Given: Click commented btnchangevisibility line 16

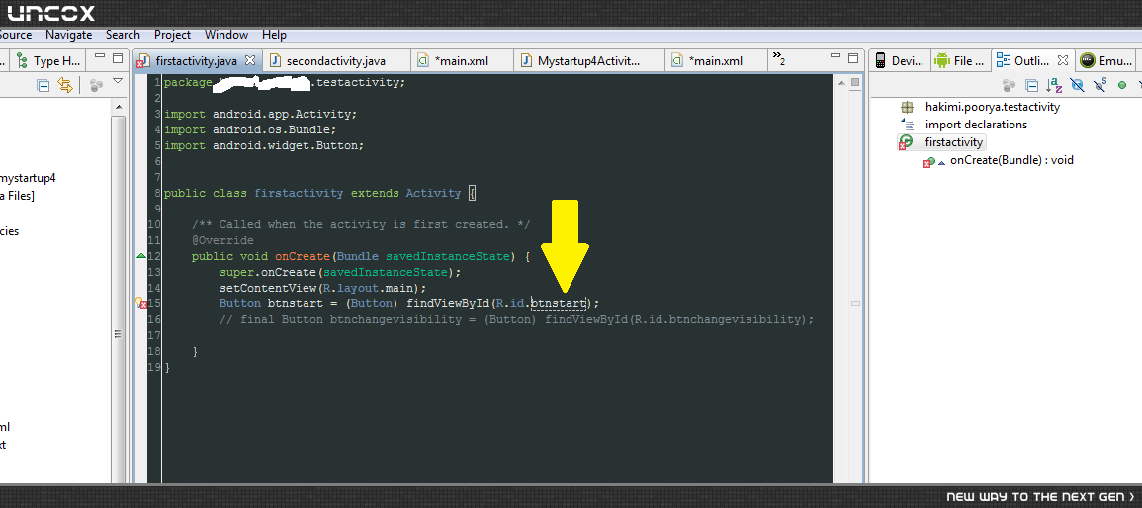Looking at the screenshot, I should (516, 319).
